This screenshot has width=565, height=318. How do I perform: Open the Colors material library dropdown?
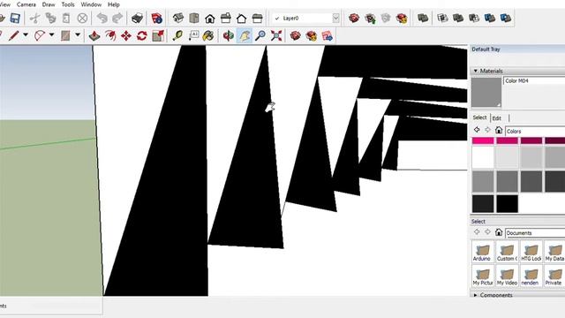[x=535, y=132]
